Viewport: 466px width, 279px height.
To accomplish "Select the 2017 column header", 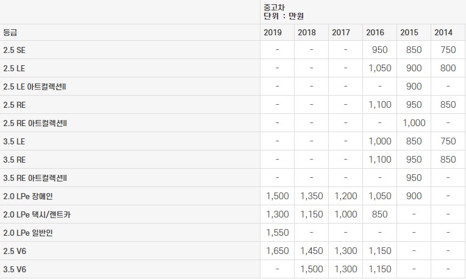I will click(341, 32).
